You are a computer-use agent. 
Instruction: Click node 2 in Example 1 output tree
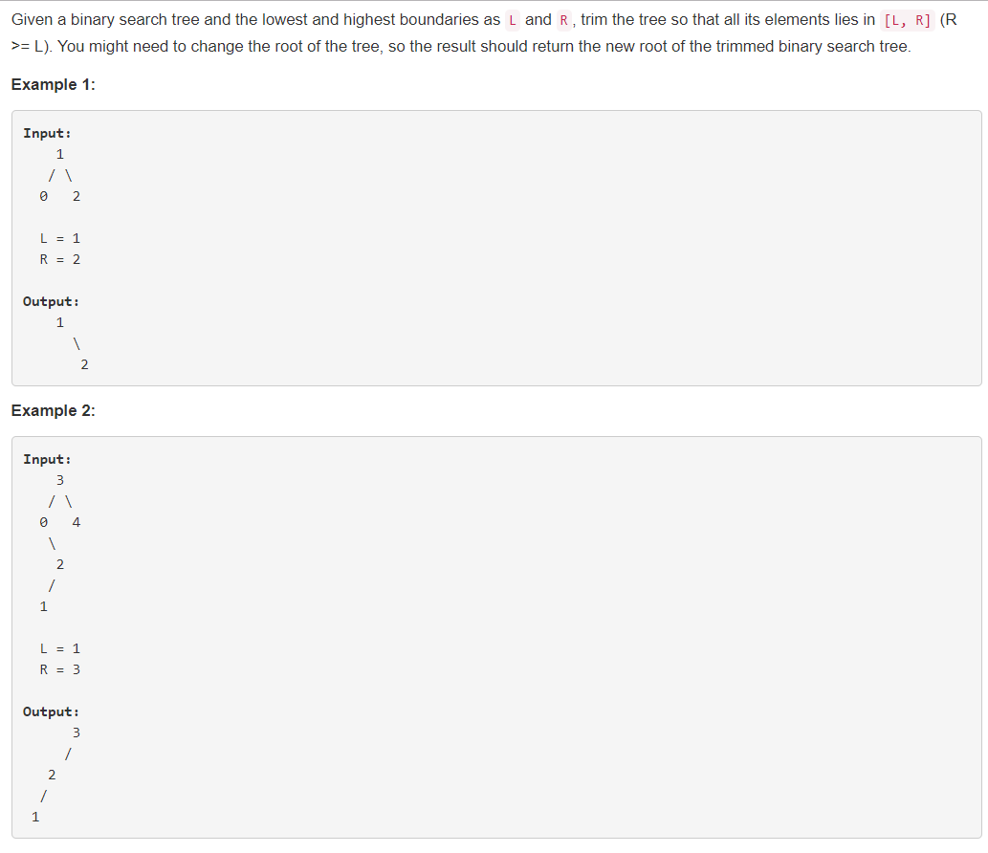[84, 364]
